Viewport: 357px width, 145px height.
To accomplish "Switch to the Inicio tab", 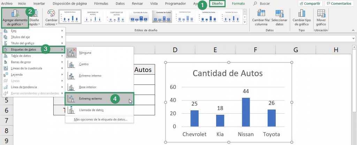I will coord(22,3).
